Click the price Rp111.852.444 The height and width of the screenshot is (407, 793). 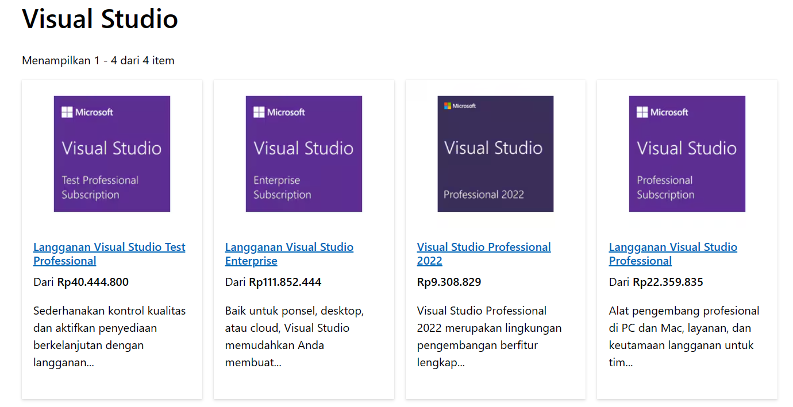[x=285, y=282]
